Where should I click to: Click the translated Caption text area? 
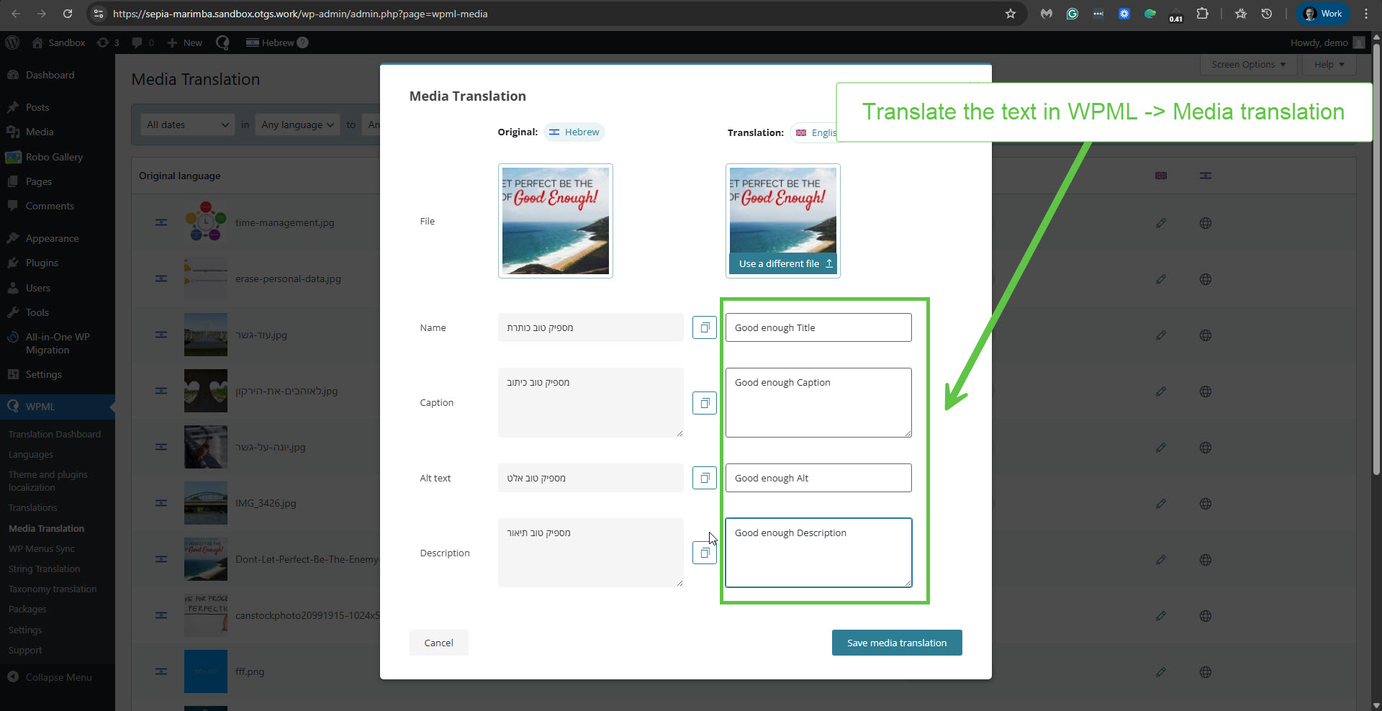(818, 402)
